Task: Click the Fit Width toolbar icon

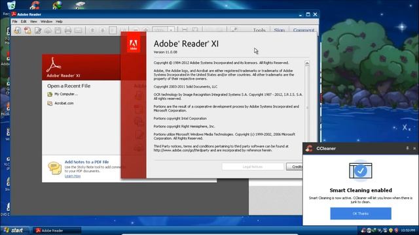Action: [185, 30]
